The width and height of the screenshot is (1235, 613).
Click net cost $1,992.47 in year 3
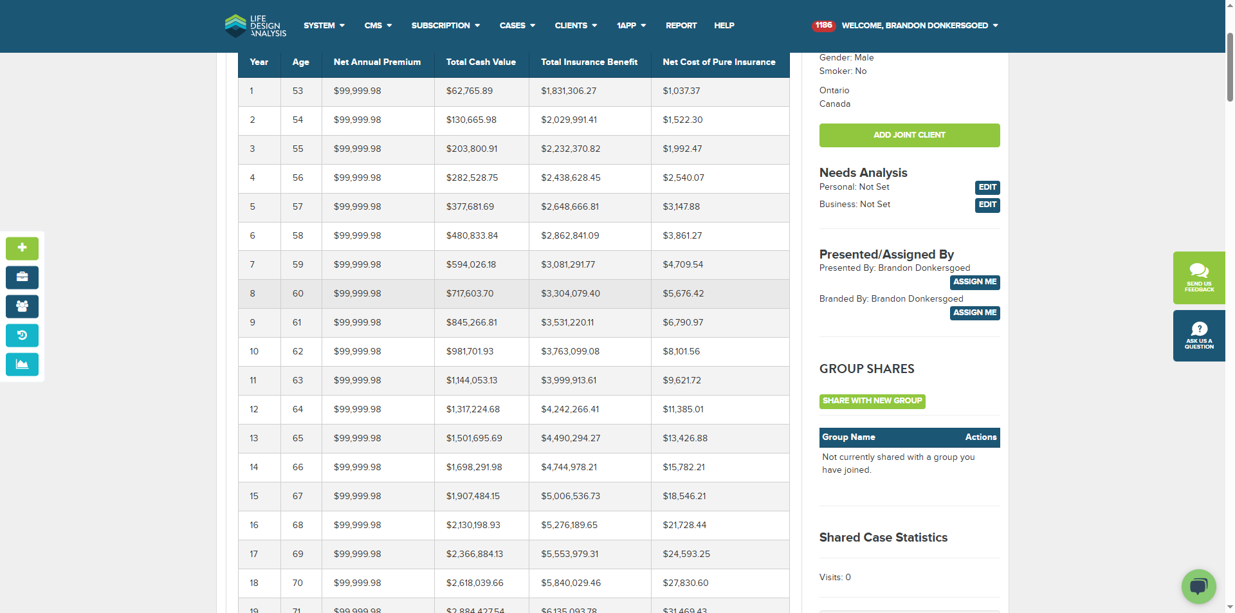(682, 149)
